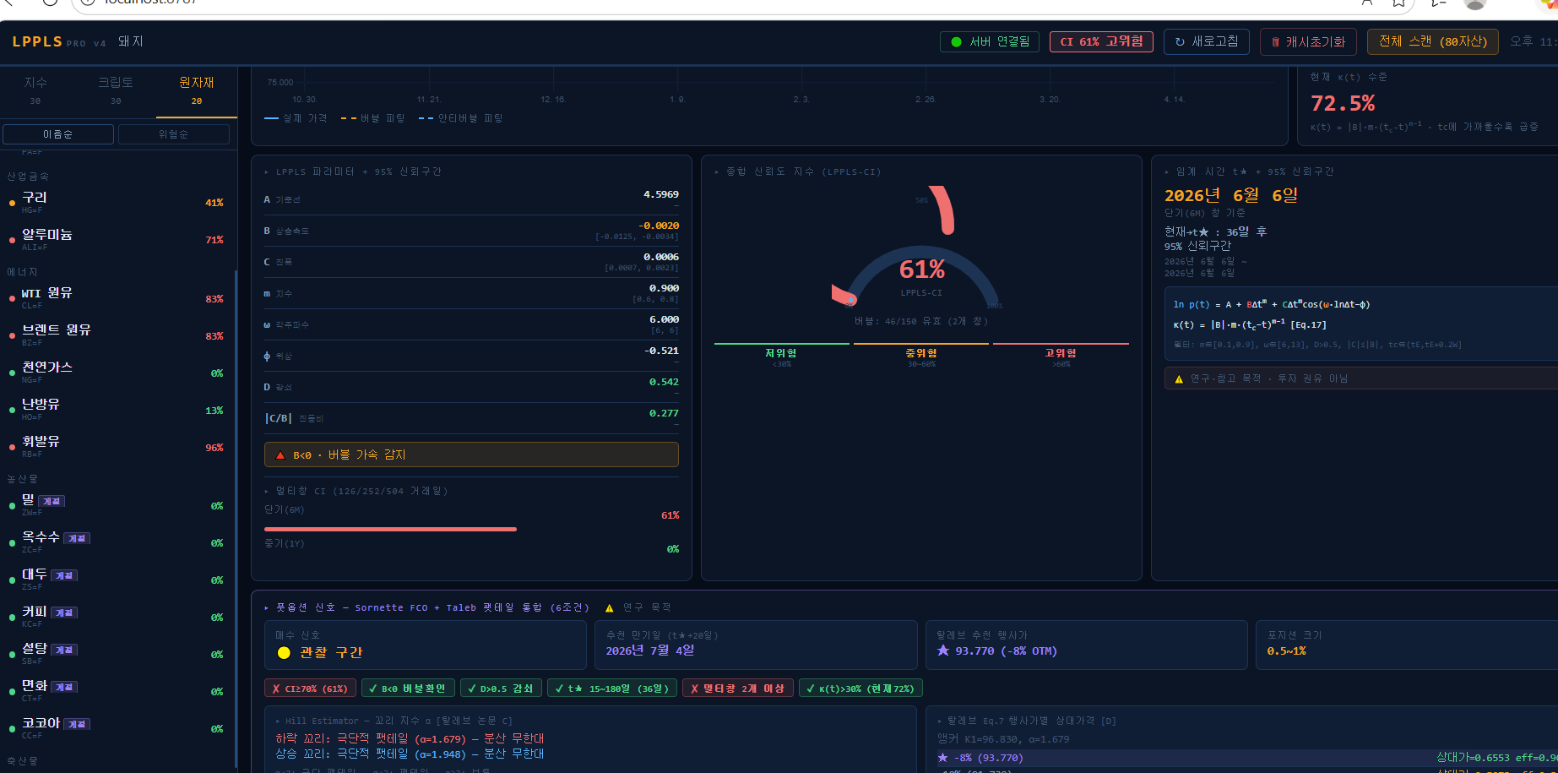Screen dimensions: 1558x773
Task: Click the 계절 badge next to 코코아
Action: pos(77,724)
